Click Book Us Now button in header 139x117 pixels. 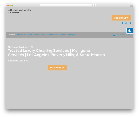click(121, 18)
